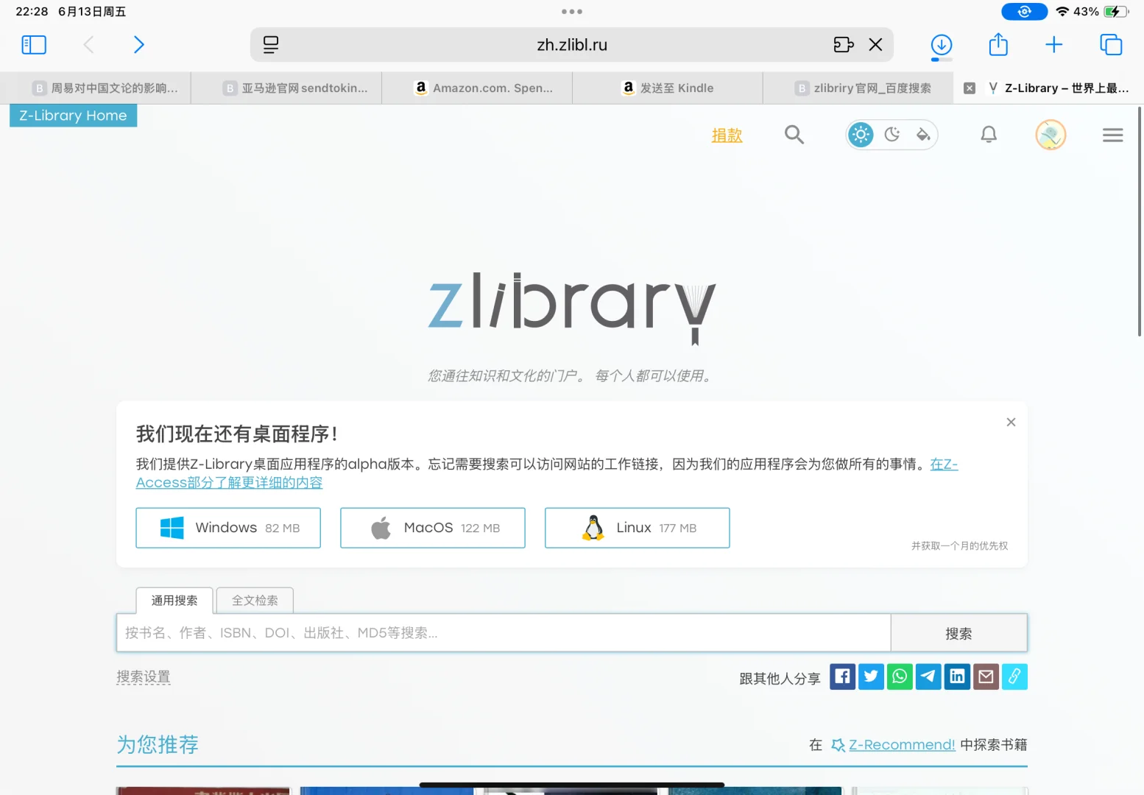The height and width of the screenshot is (795, 1144).
Task: Click the Z-Library Home label
Action: click(73, 116)
